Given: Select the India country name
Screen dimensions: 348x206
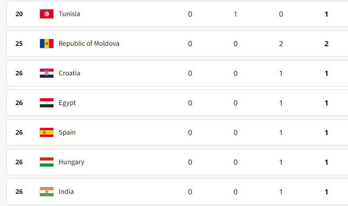Looking at the screenshot, I should pyautogui.click(x=66, y=192).
